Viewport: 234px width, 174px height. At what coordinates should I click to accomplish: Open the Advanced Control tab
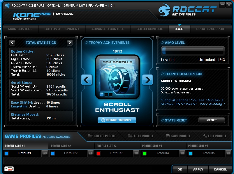(x=108, y=29)
